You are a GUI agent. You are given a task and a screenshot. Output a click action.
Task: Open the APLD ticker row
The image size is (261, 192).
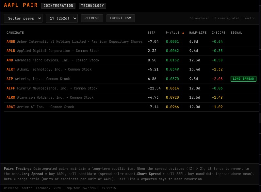[131, 51]
